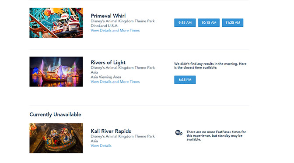This screenshot has width=294, height=163.
Task: Open the Rivers of Light show thumbnail
Action: [56, 71]
